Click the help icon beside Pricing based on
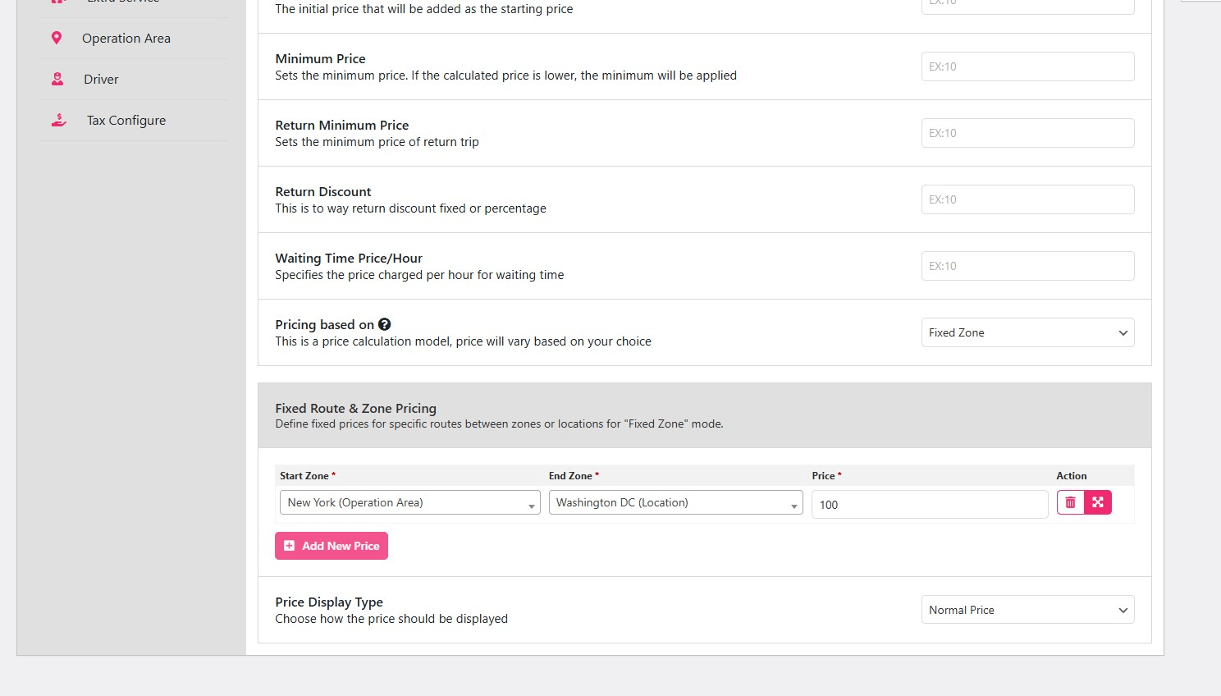 tap(384, 324)
